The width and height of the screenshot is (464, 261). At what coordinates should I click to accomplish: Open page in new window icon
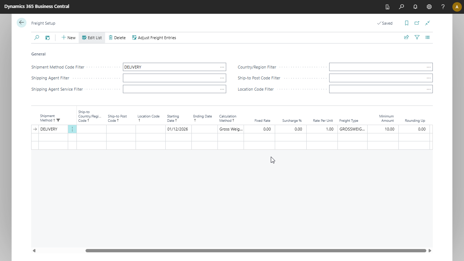tap(417, 23)
